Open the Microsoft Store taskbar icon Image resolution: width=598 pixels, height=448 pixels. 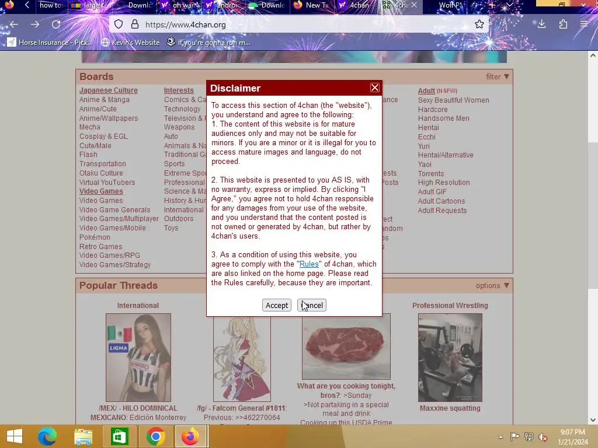pyautogui.click(x=119, y=436)
